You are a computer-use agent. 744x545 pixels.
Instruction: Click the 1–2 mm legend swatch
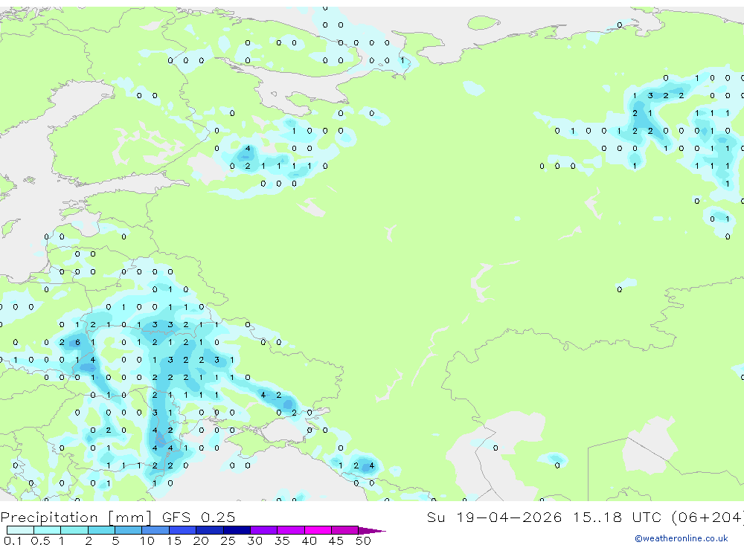(x=74, y=530)
